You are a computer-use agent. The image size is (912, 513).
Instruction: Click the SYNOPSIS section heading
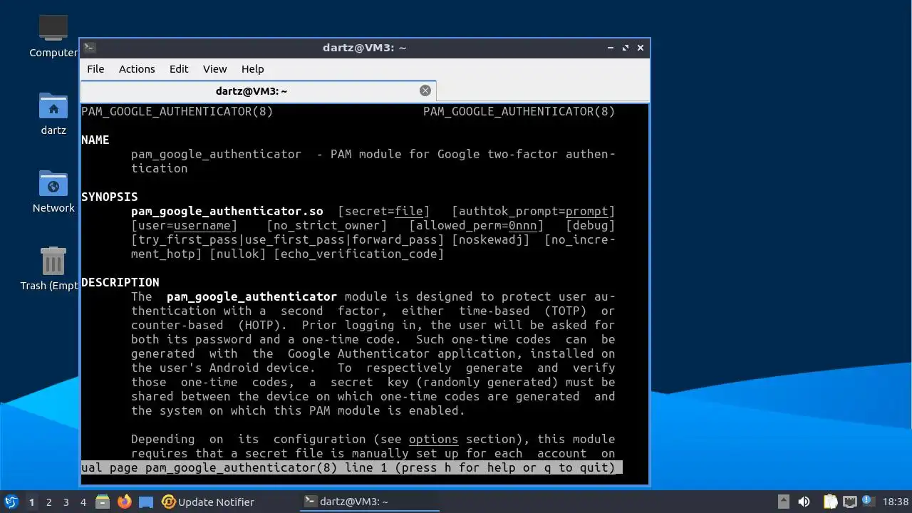click(x=110, y=197)
